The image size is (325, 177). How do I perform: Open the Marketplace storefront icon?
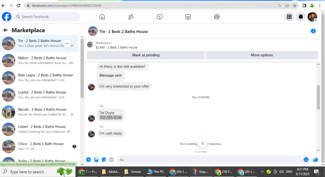click(188, 17)
